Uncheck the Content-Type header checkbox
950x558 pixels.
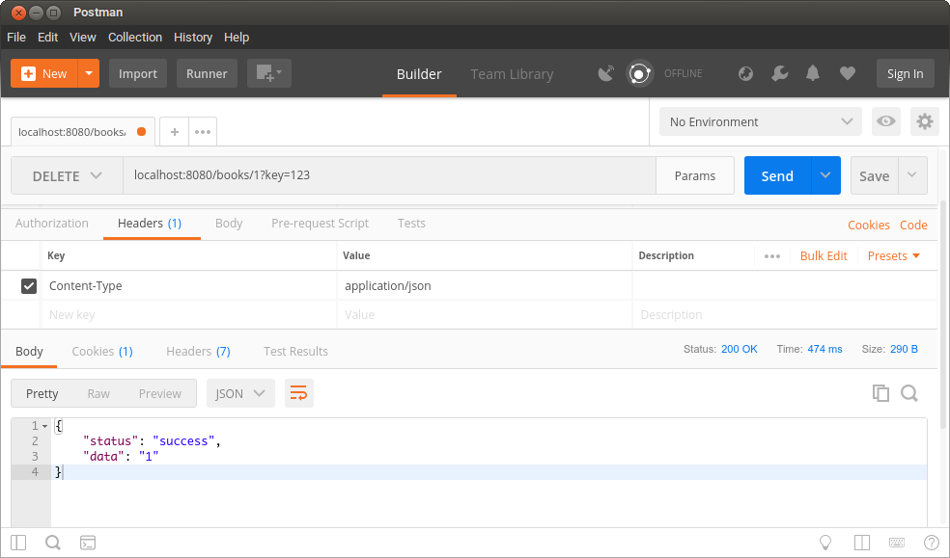(29, 286)
